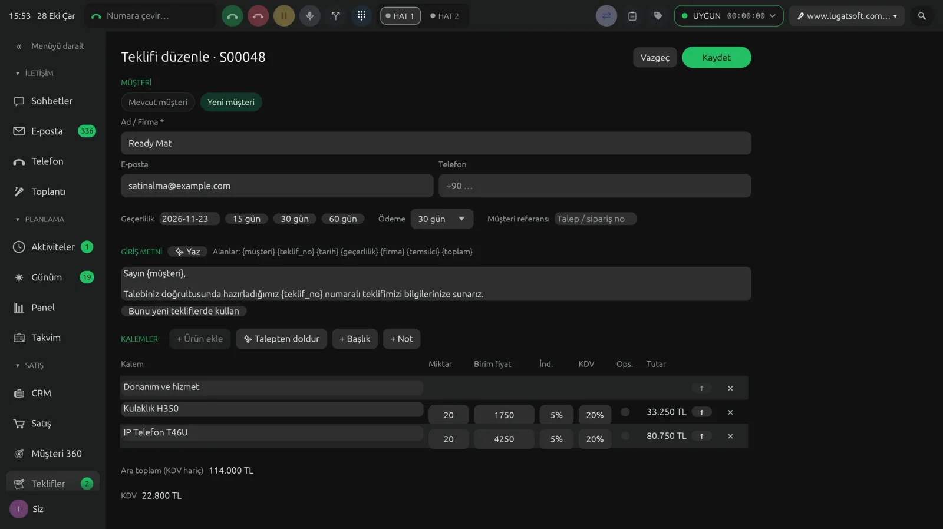Screen dimensions: 943x529
Task: Click the red hang up call icon
Action: click(x=258, y=16)
